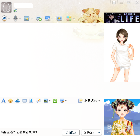The width and height of the screenshot is (140, 136).
Task: Expand the send picture options arrow
Action: pyautogui.click(x=50, y=101)
